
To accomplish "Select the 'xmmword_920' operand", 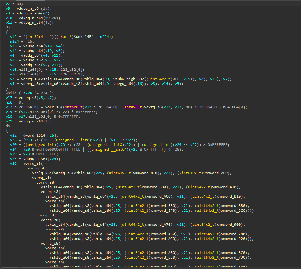I will point(233,239).
